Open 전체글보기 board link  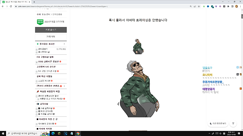coord(43,49)
